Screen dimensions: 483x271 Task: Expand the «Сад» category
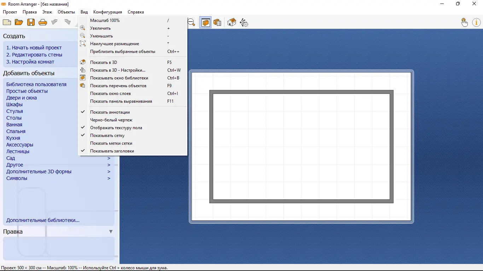[109, 158]
